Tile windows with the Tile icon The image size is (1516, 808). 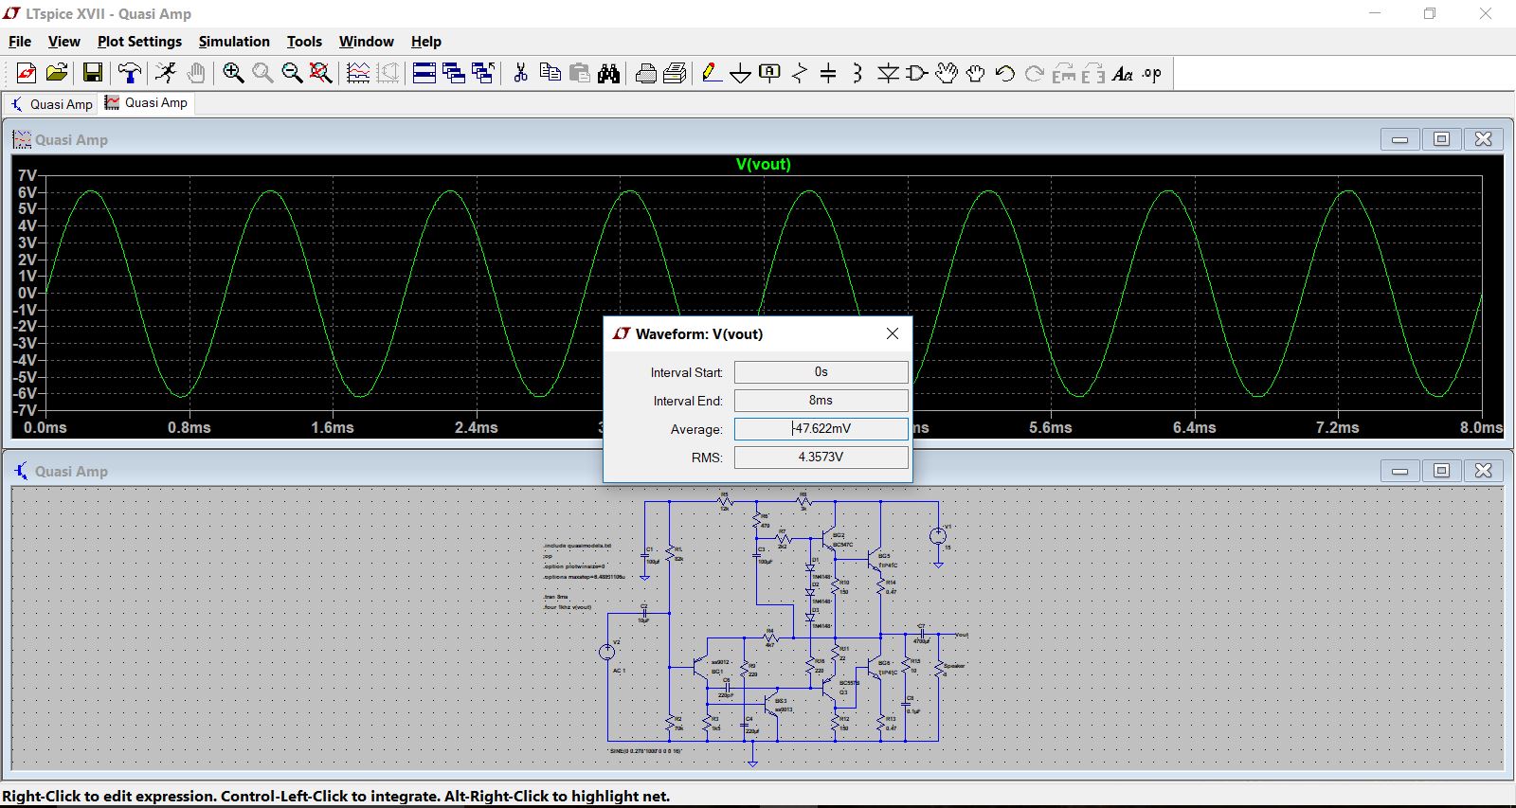click(x=424, y=73)
